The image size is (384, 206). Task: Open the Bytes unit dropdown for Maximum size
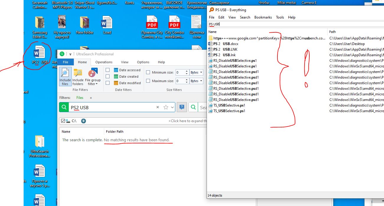[196, 81]
